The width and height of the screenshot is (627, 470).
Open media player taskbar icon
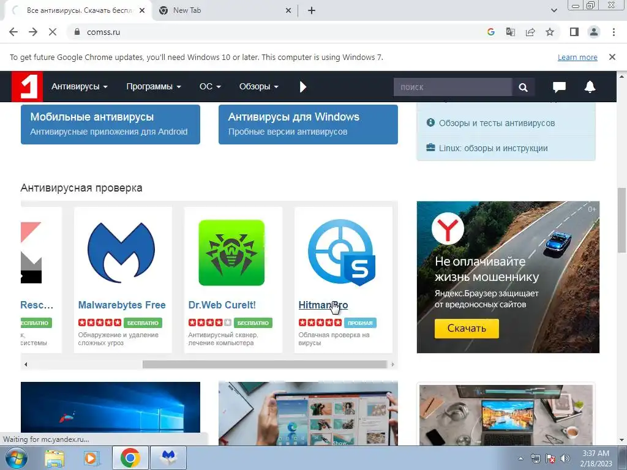[92, 458]
